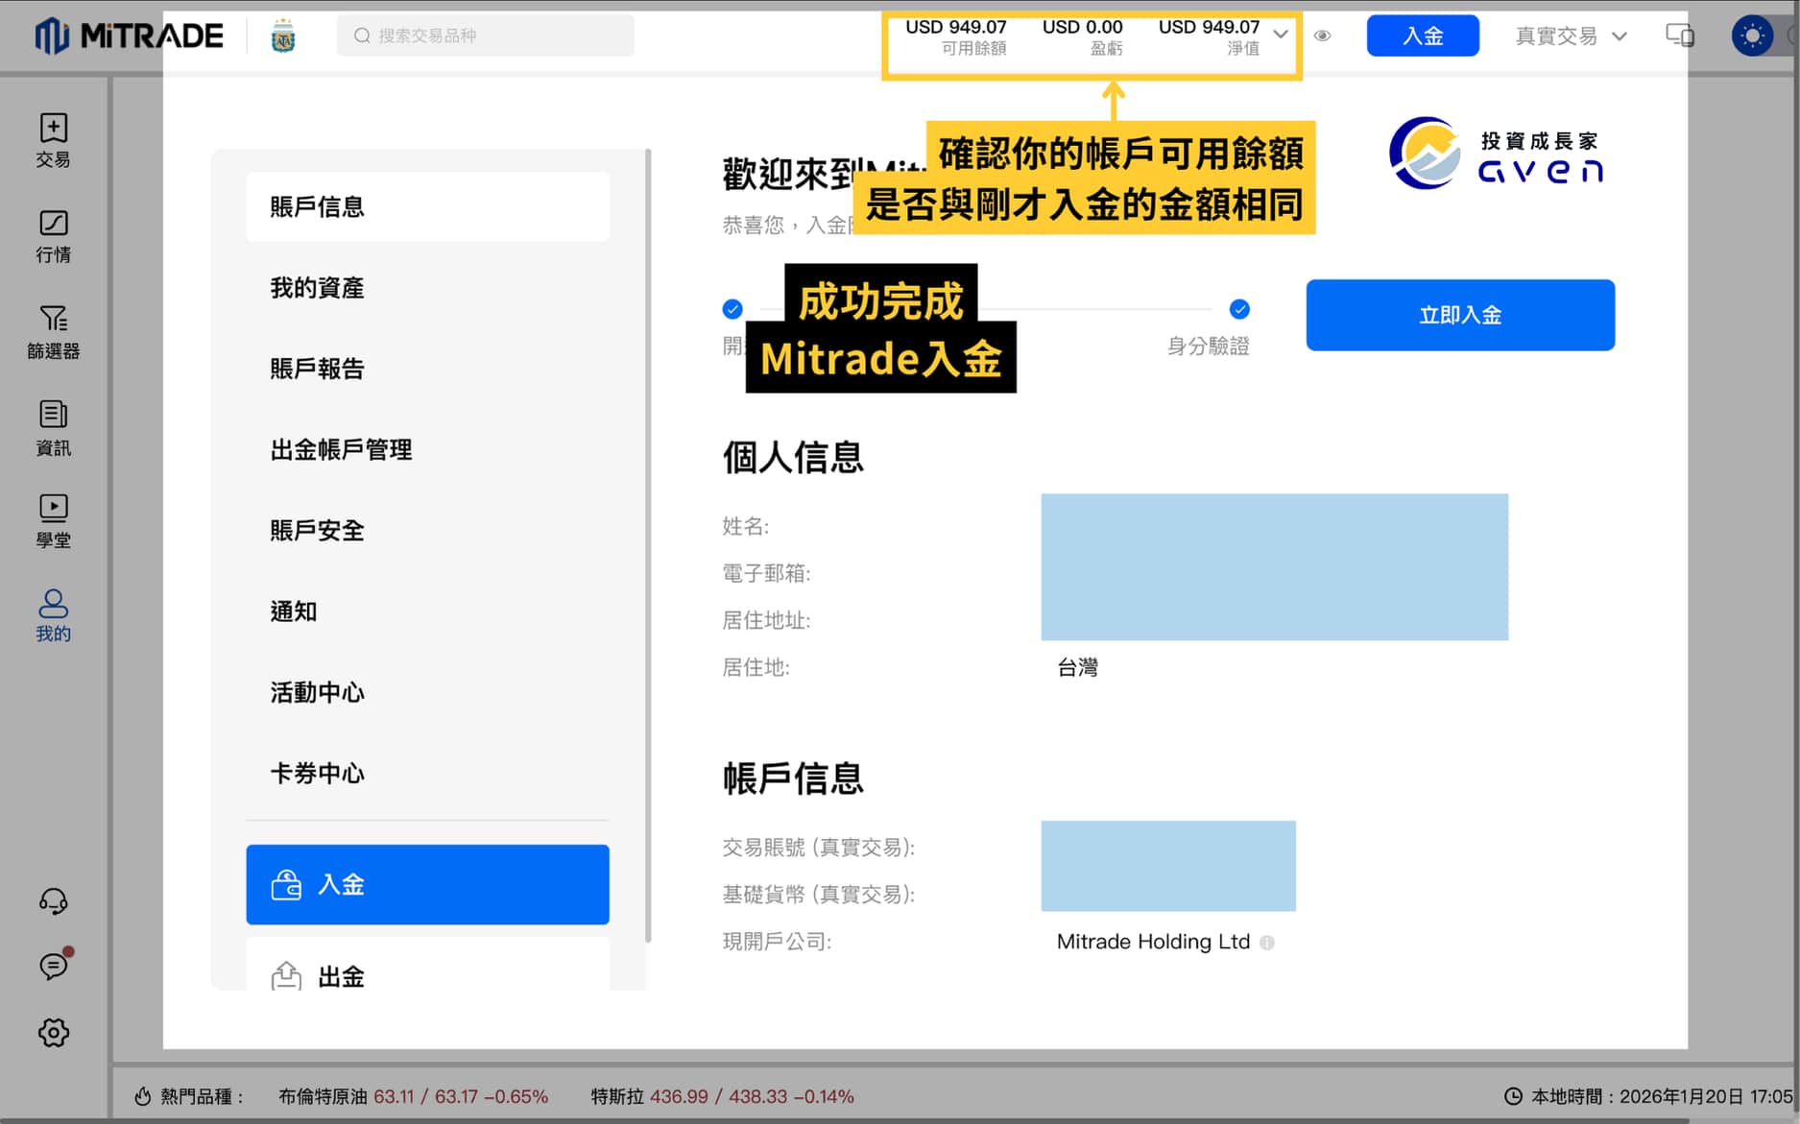Open the 出金 withdrawal menu item
This screenshot has height=1124, width=1800.
pyautogui.click(x=427, y=974)
